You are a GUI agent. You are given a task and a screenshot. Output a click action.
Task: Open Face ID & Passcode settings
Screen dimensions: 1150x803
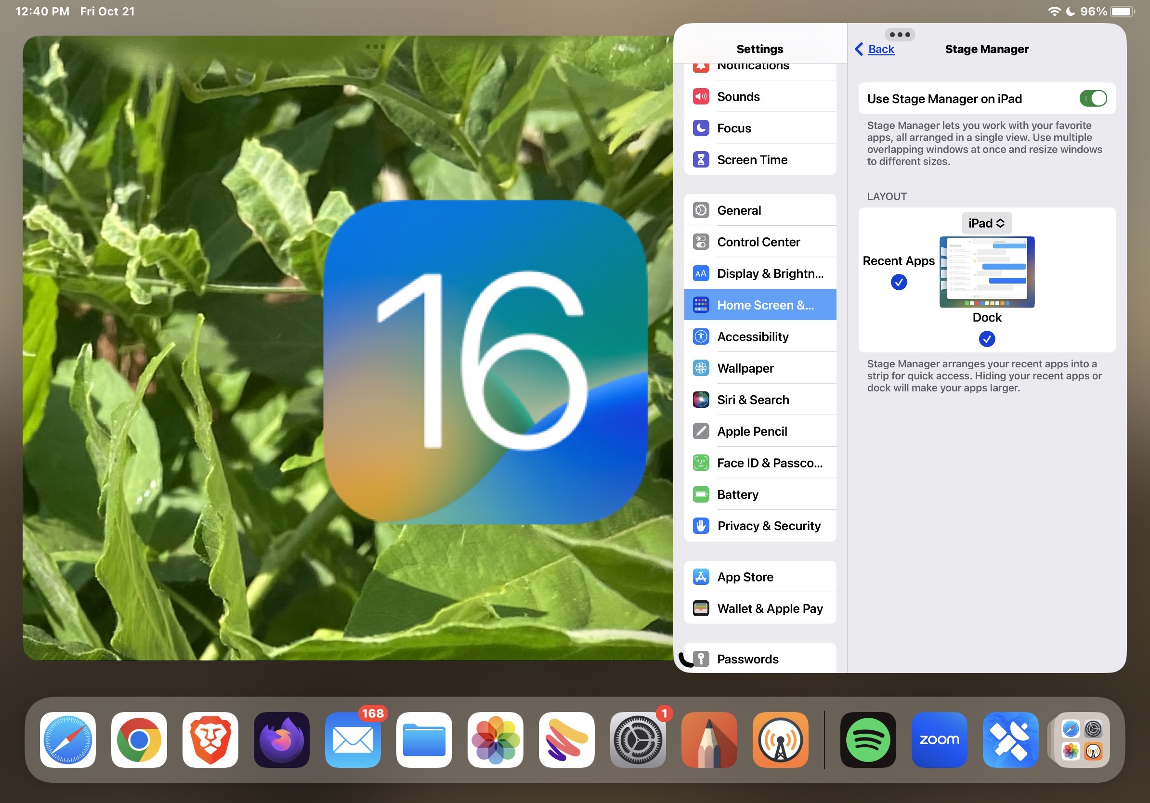pos(760,463)
